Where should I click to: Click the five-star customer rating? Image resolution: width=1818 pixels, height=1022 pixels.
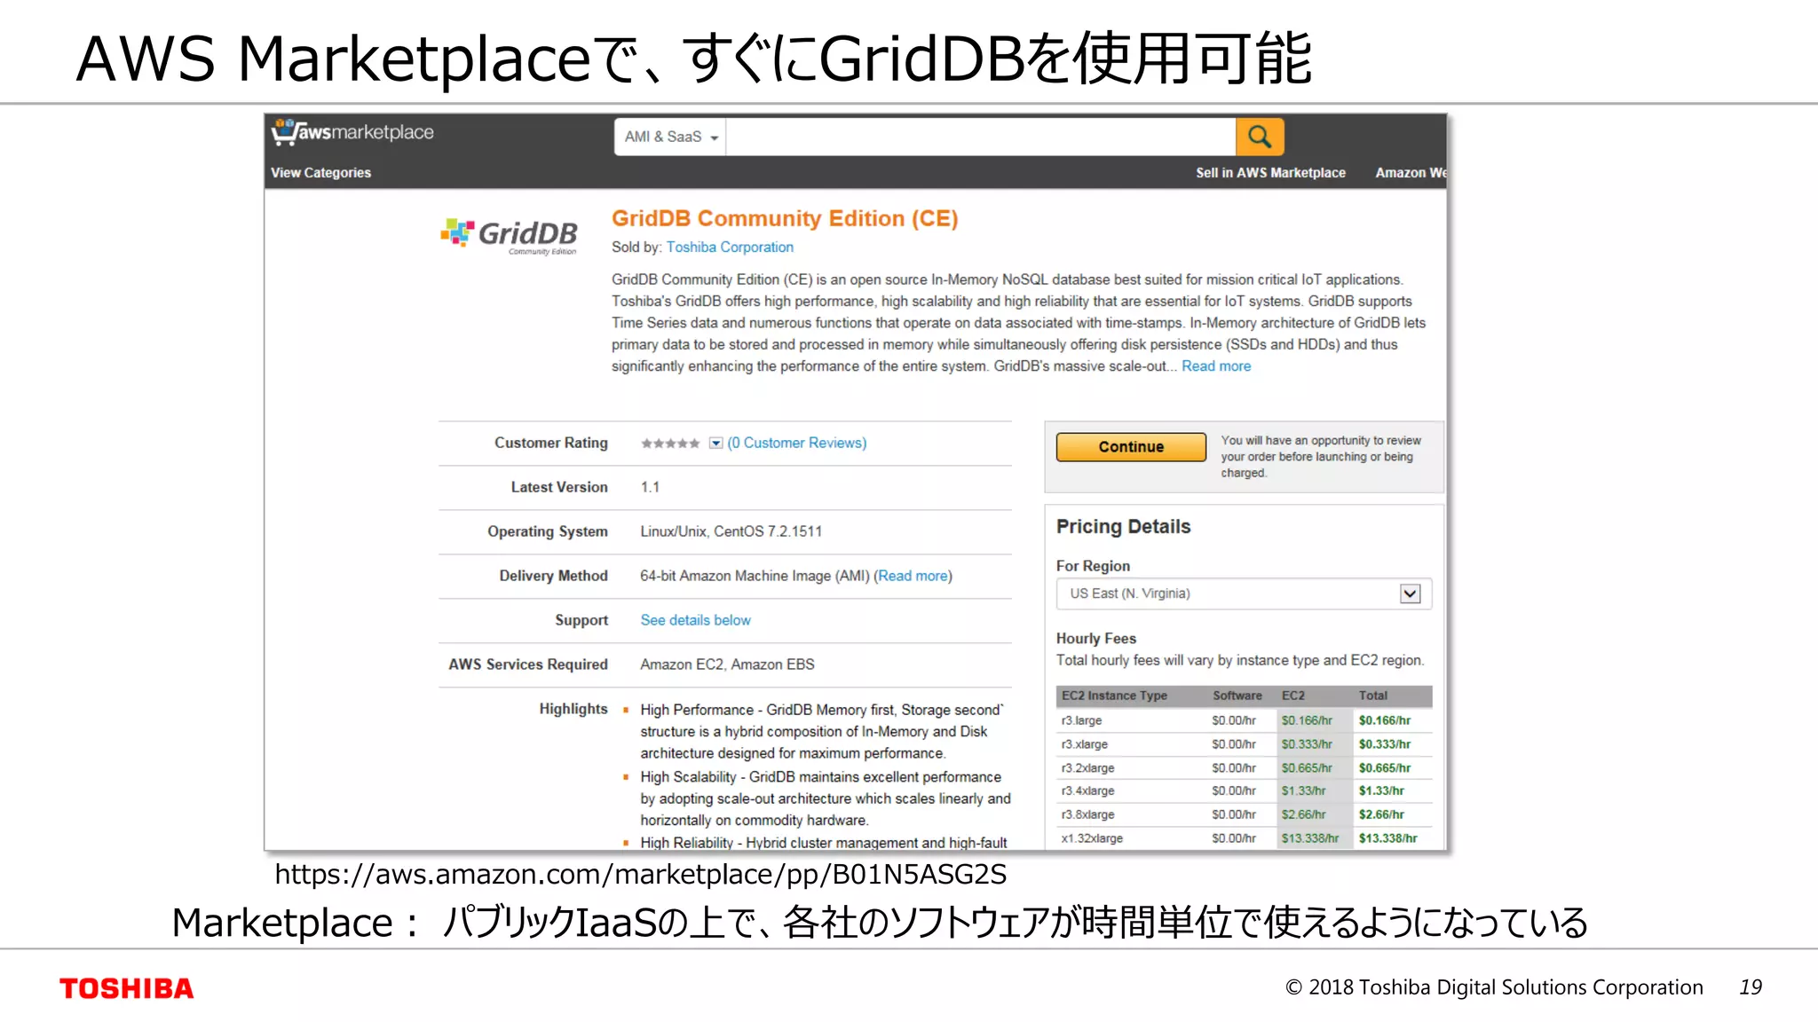(x=670, y=443)
